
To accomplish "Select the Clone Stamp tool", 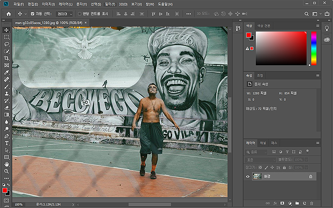I will click(7, 94).
